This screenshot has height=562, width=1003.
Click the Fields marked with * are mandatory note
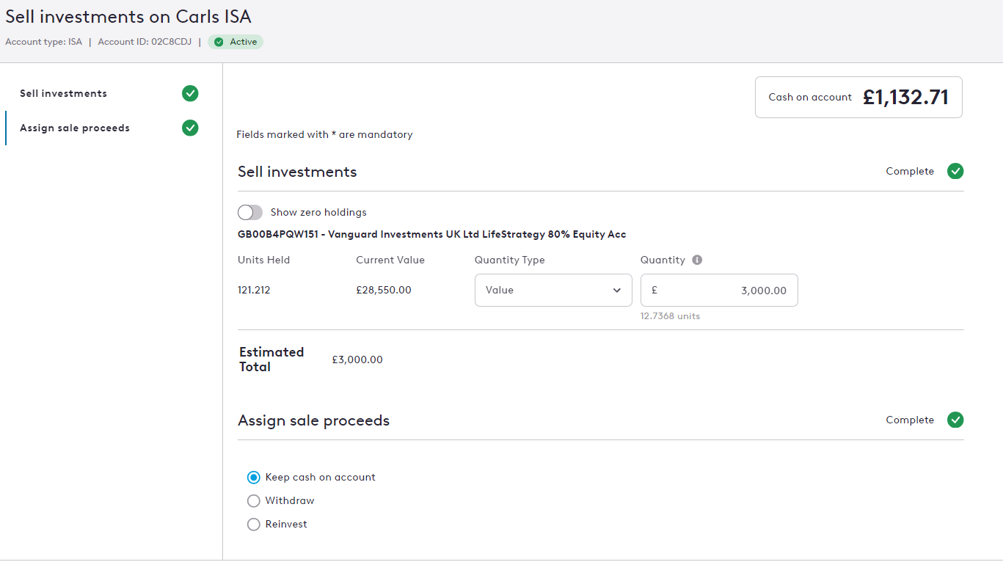click(324, 134)
